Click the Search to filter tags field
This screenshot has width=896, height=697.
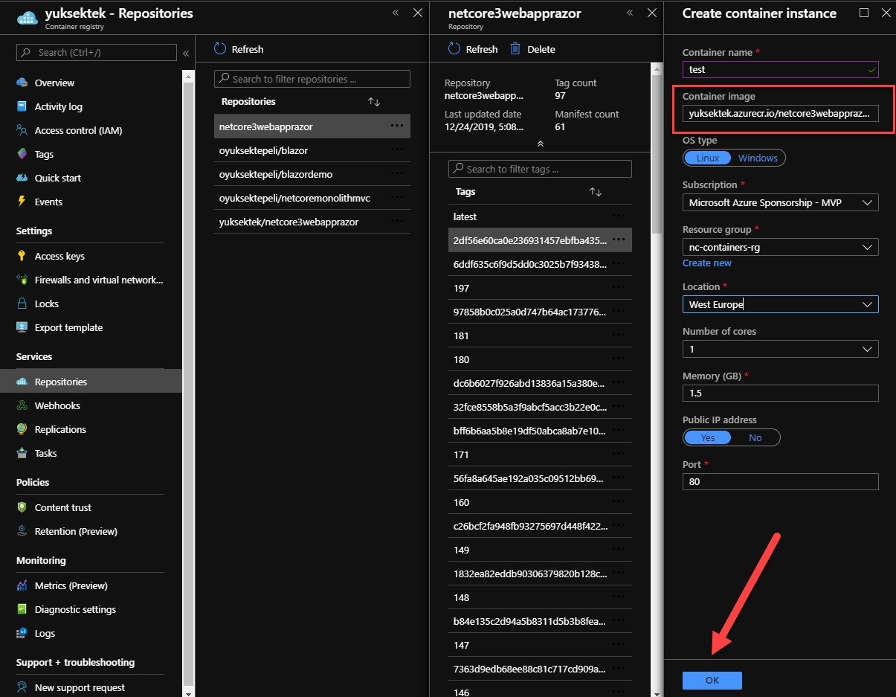pyautogui.click(x=540, y=169)
